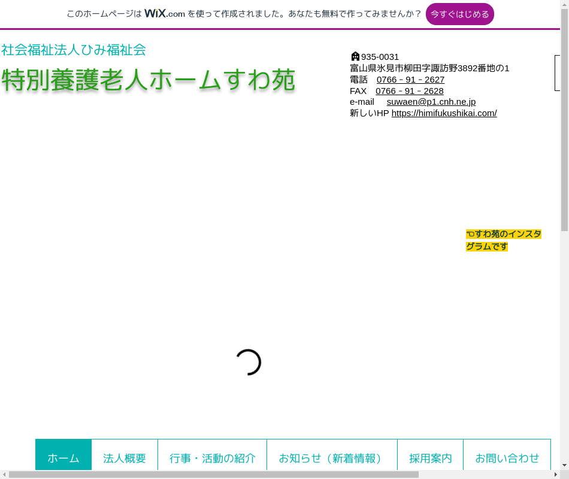This screenshot has width=569, height=479.
Task: Click the building icon beside postal code 935-0031
Action: 355,56
